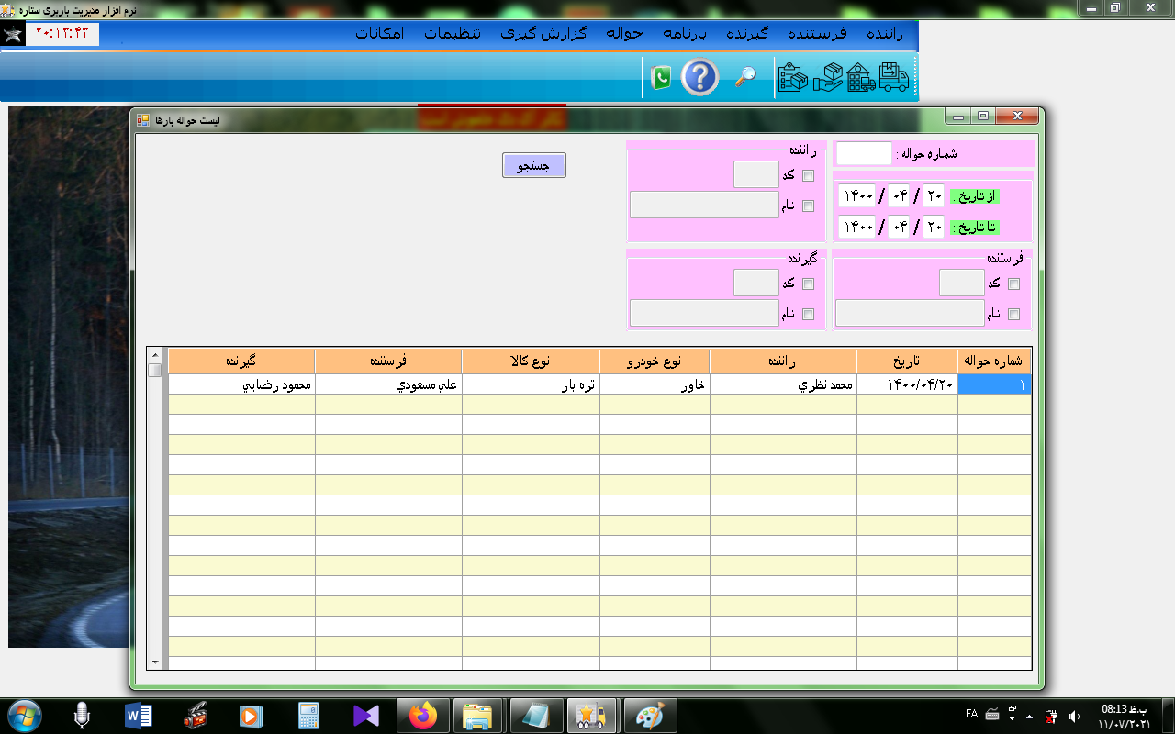Viewport: 1175px width, 734px height.
Task: Open the media player taskbar icon
Action: (251, 716)
